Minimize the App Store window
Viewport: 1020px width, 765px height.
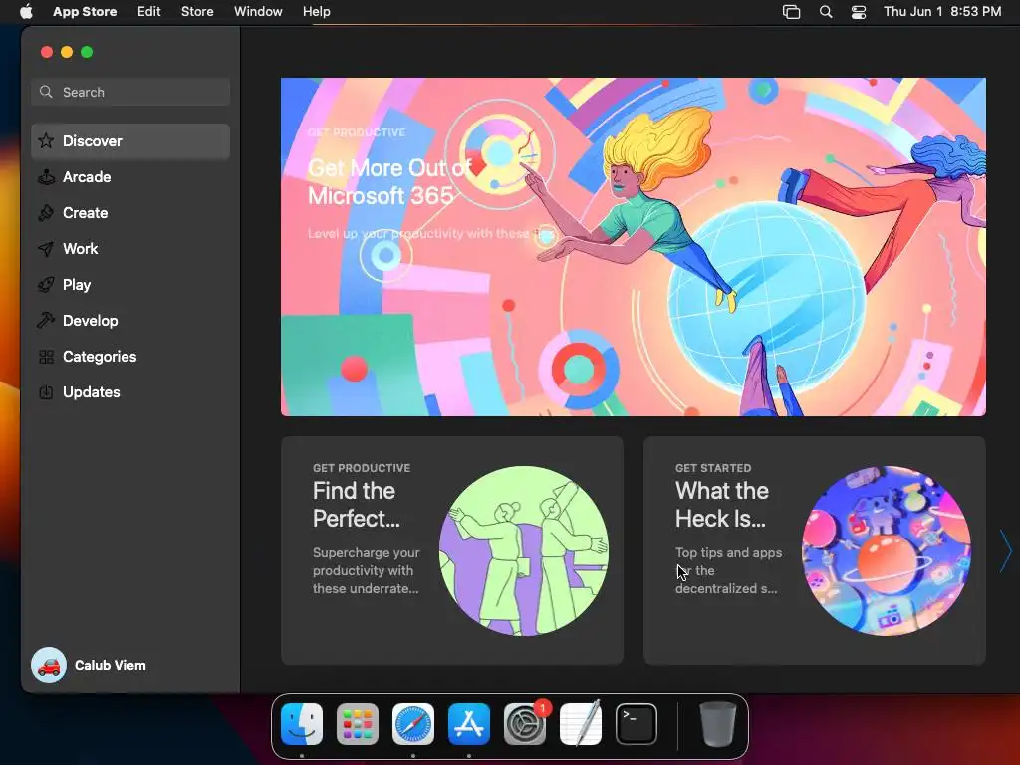click(x=67, y=52)
